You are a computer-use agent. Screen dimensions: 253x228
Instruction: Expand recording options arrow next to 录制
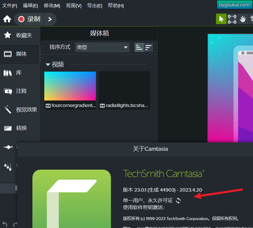(x=50, y=20)
